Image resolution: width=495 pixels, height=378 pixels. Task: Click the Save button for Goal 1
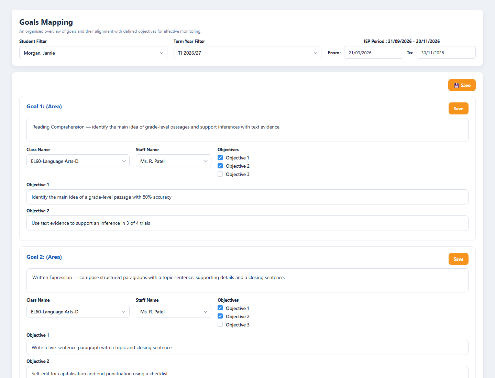point(458,109)
